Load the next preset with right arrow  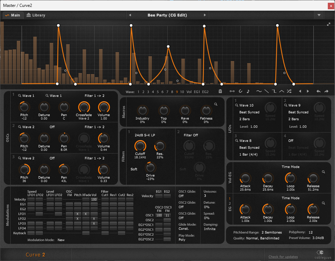[x=205, y=15]
